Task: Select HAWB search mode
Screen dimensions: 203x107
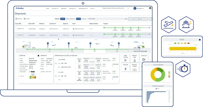Action: point(67,19)
